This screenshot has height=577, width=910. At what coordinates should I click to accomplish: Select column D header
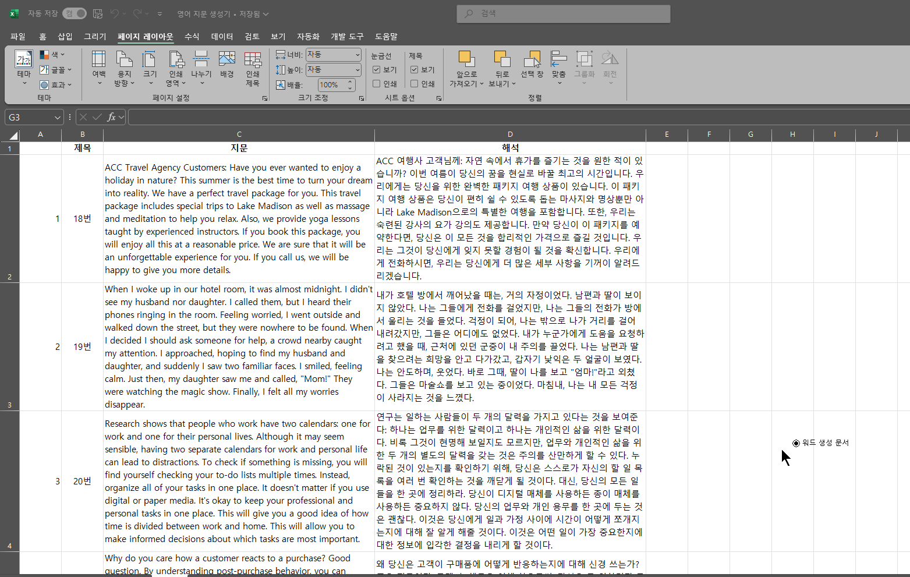coord(511,134)
